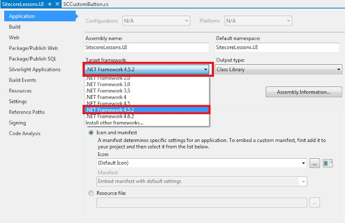This screenshot has height=223, width=345.
Task: Select the Icon and manifest radio button
Action: [90, 133]
